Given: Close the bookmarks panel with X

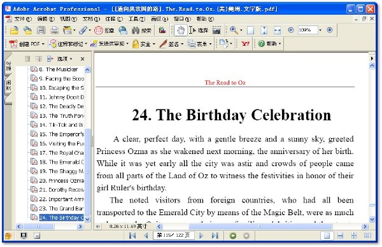Looking at the screenshot, I should (x=82, y=59).
